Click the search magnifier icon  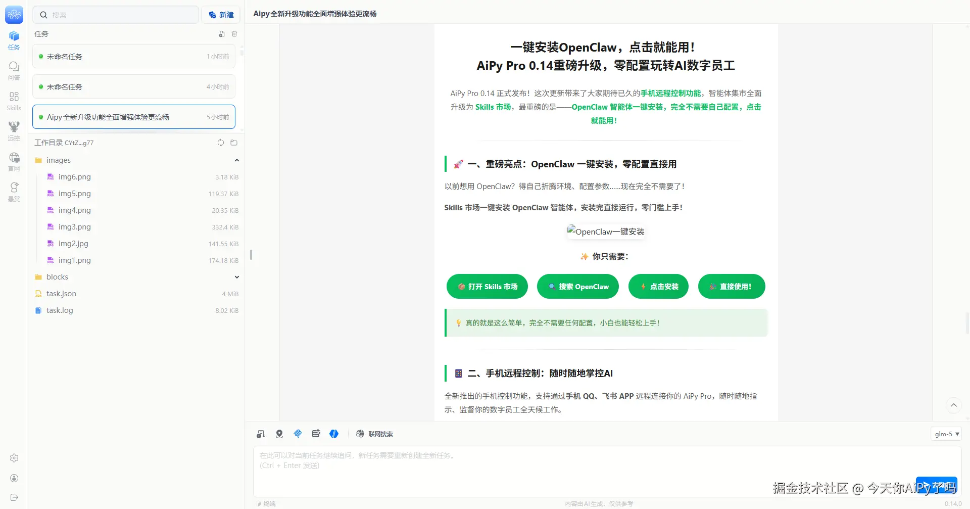[43, 15]
